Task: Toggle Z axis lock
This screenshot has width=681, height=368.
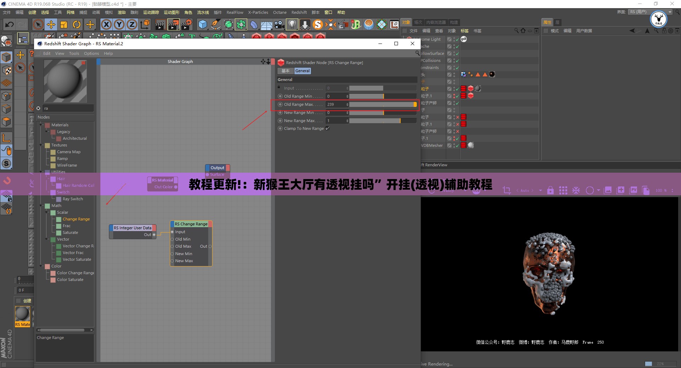Action: tap(132, 24)
